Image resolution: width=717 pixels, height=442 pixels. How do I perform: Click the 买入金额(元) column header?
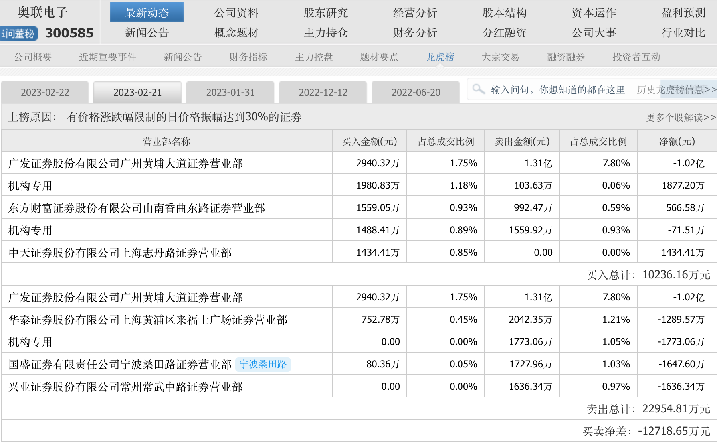370,142
